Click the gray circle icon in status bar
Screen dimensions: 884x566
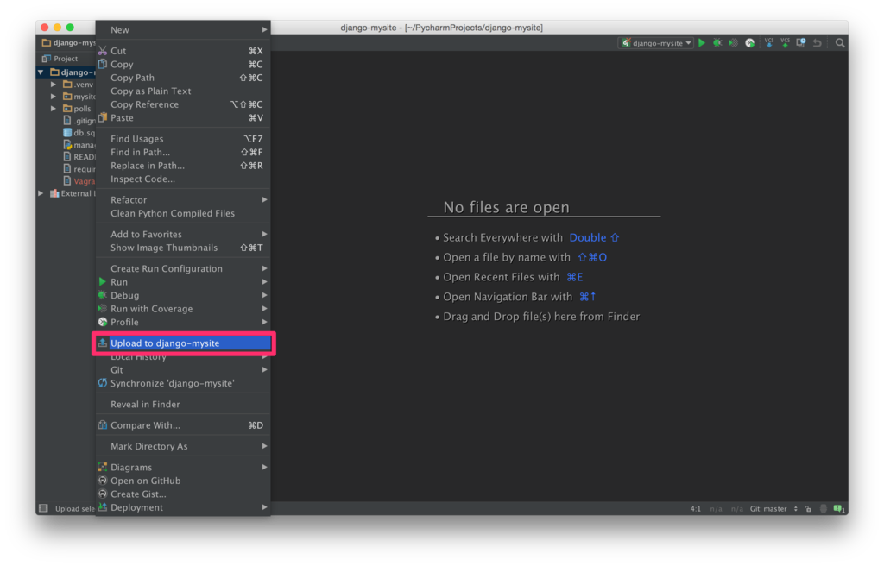click(x=824, y=508)
